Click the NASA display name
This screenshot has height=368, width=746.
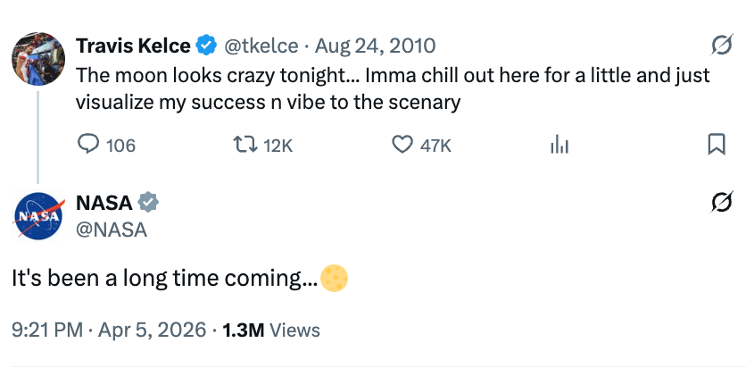(x=104, y=203)
